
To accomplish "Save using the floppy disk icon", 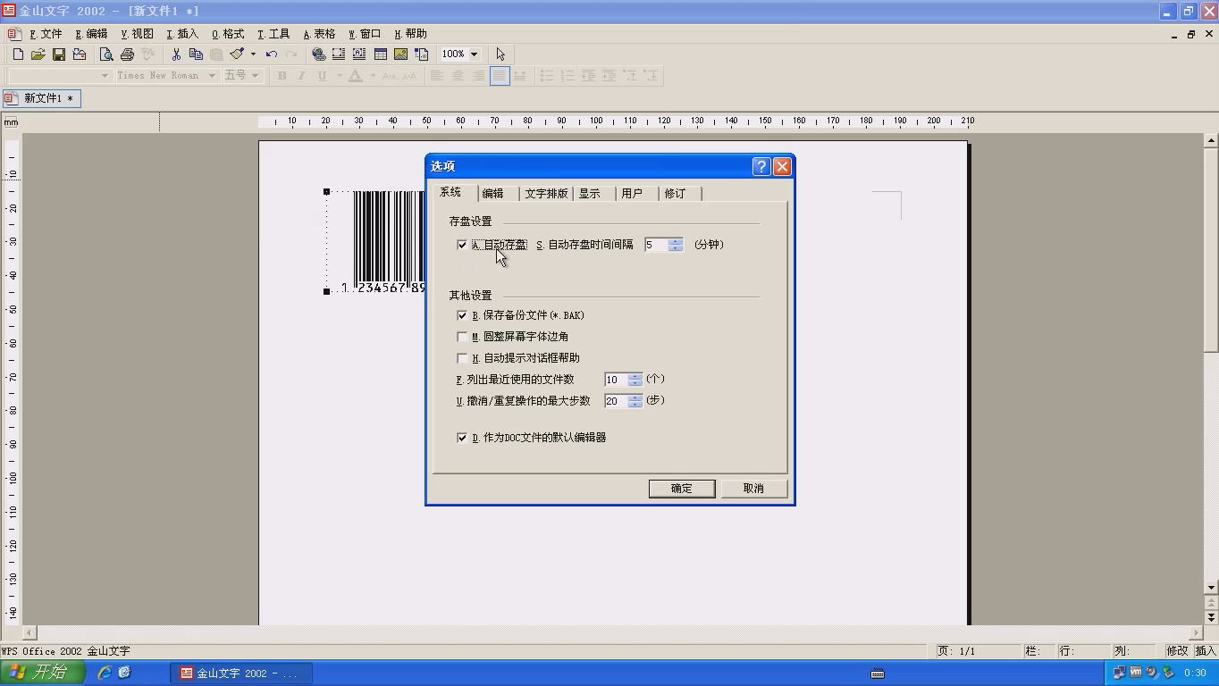I will click(58, 54).
